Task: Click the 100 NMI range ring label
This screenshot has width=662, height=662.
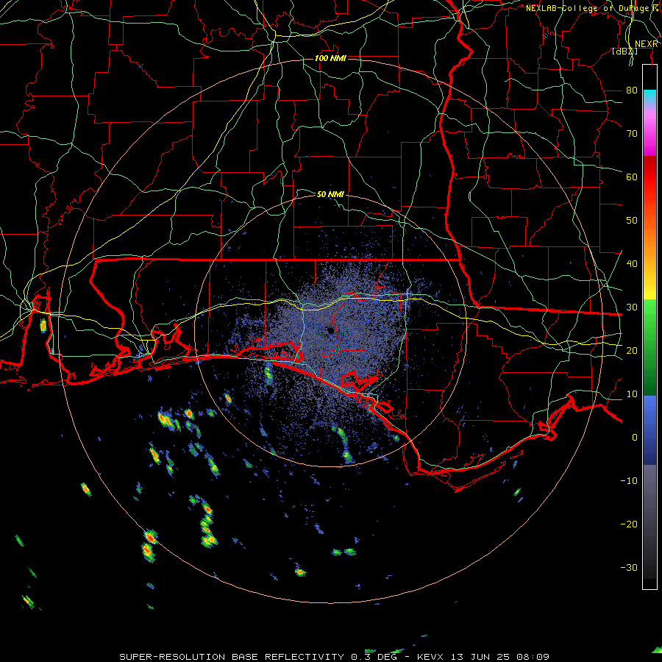Action: point(330,58)
